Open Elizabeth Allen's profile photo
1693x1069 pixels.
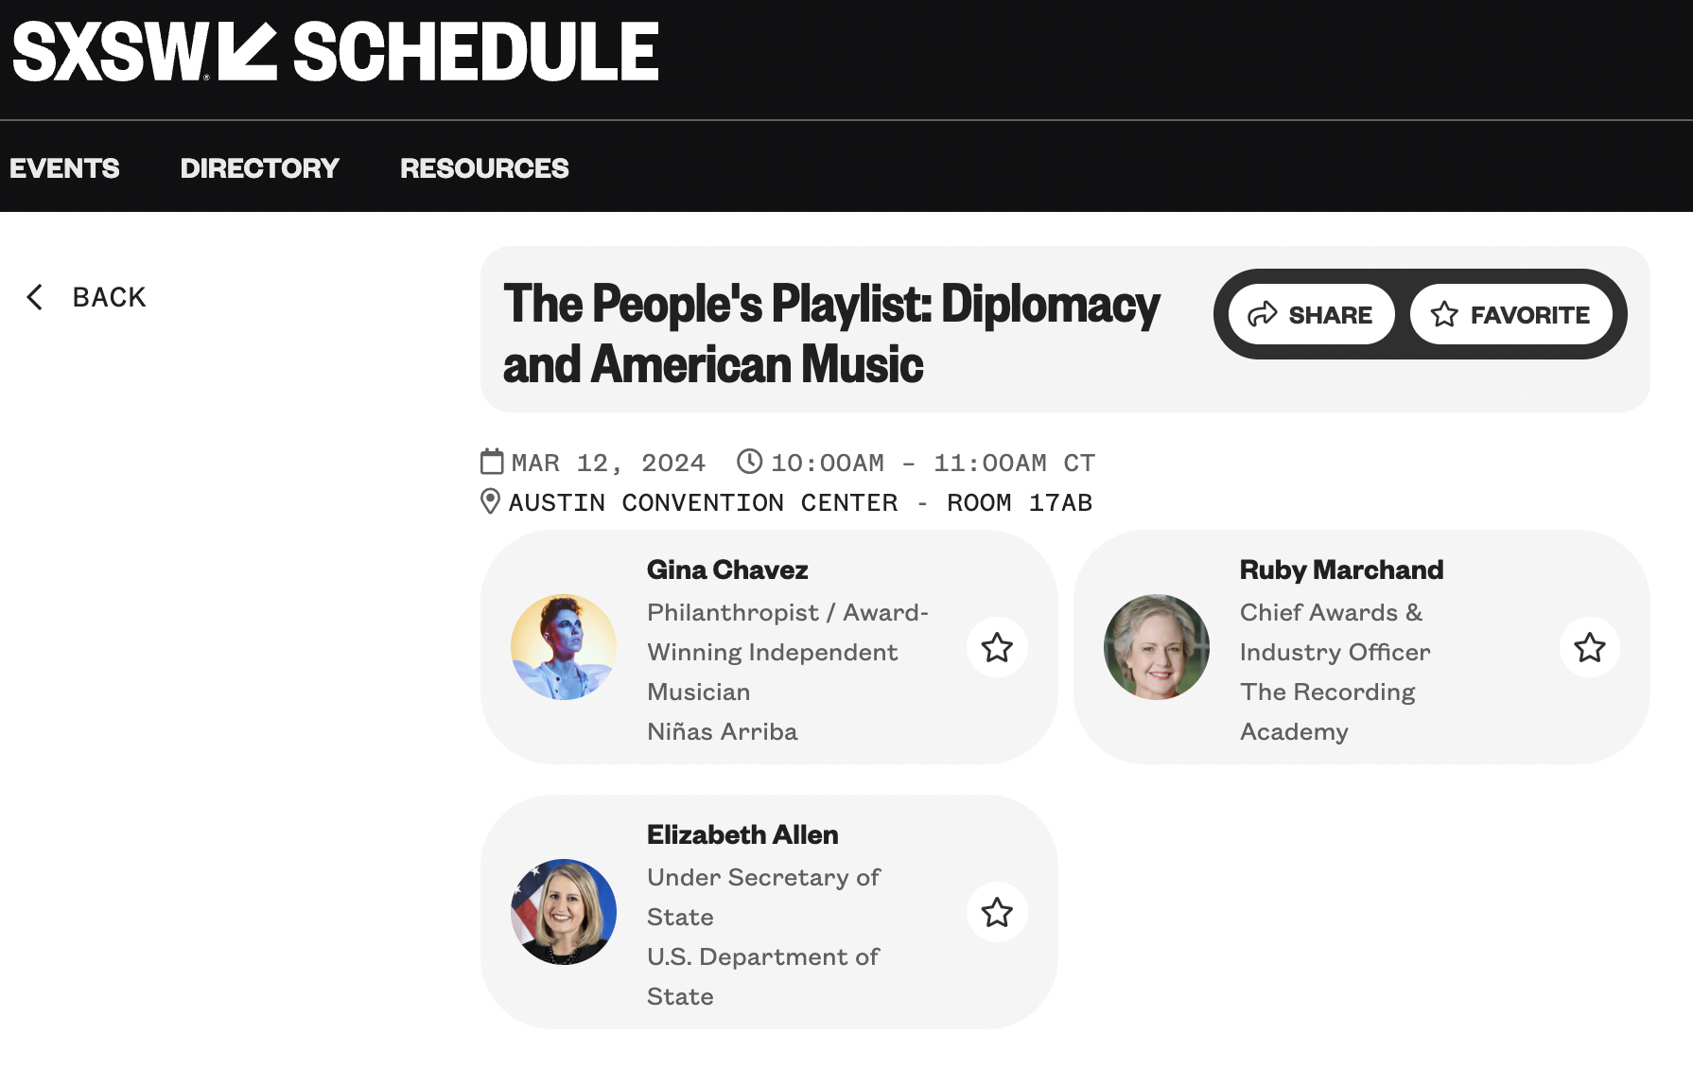coord(564,912)
